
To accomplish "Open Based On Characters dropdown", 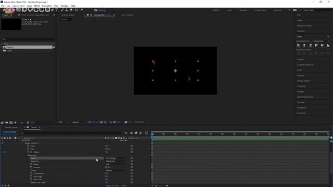I will coord(116,161).
